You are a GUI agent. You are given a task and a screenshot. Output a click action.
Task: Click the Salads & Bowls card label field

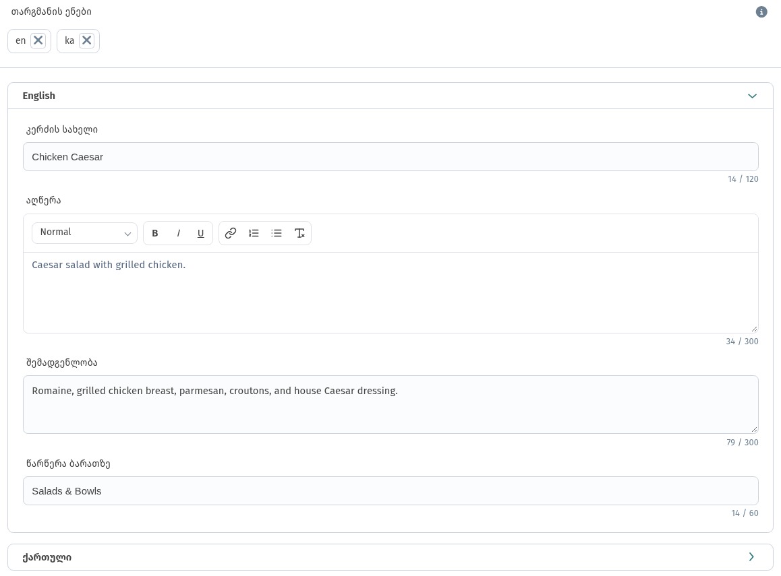[x=390, y=491]
